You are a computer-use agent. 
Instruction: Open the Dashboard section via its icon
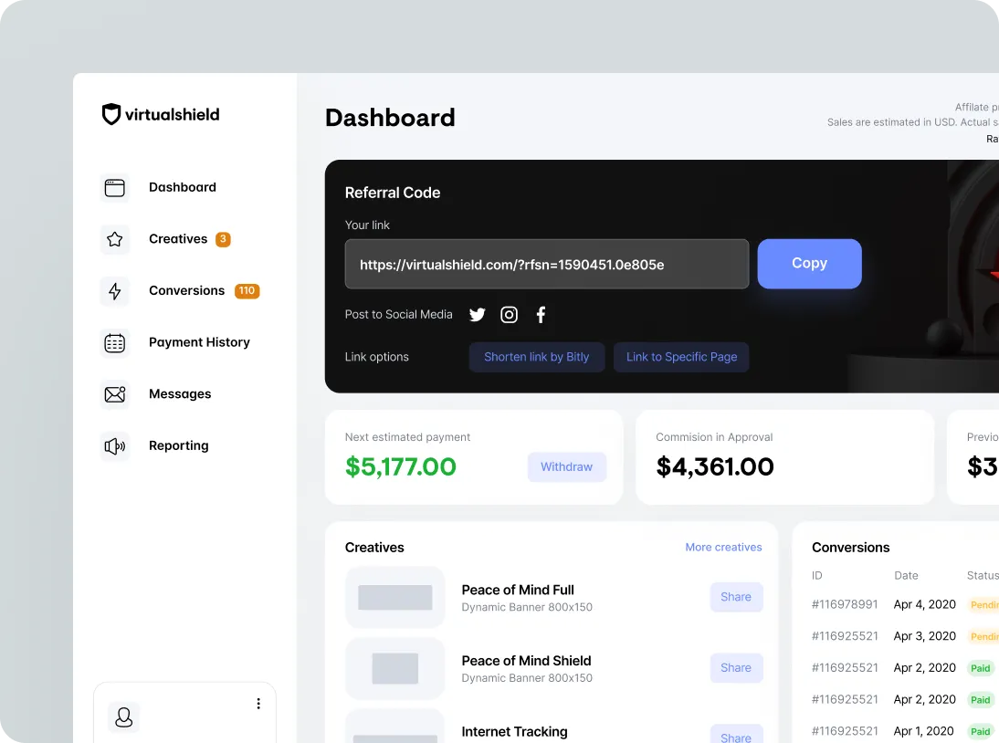point(114,187)
